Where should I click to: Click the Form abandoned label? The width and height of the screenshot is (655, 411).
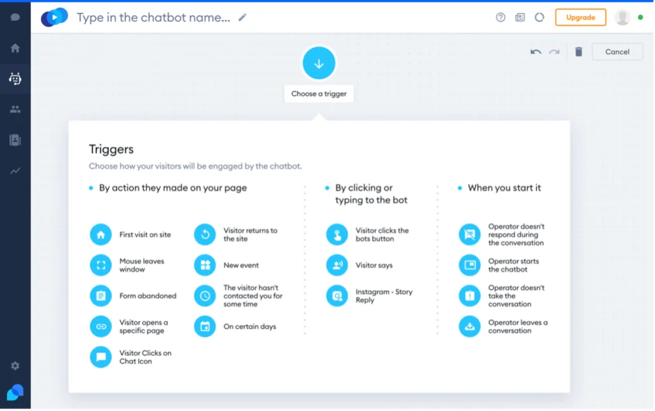[x=148, y=296]
